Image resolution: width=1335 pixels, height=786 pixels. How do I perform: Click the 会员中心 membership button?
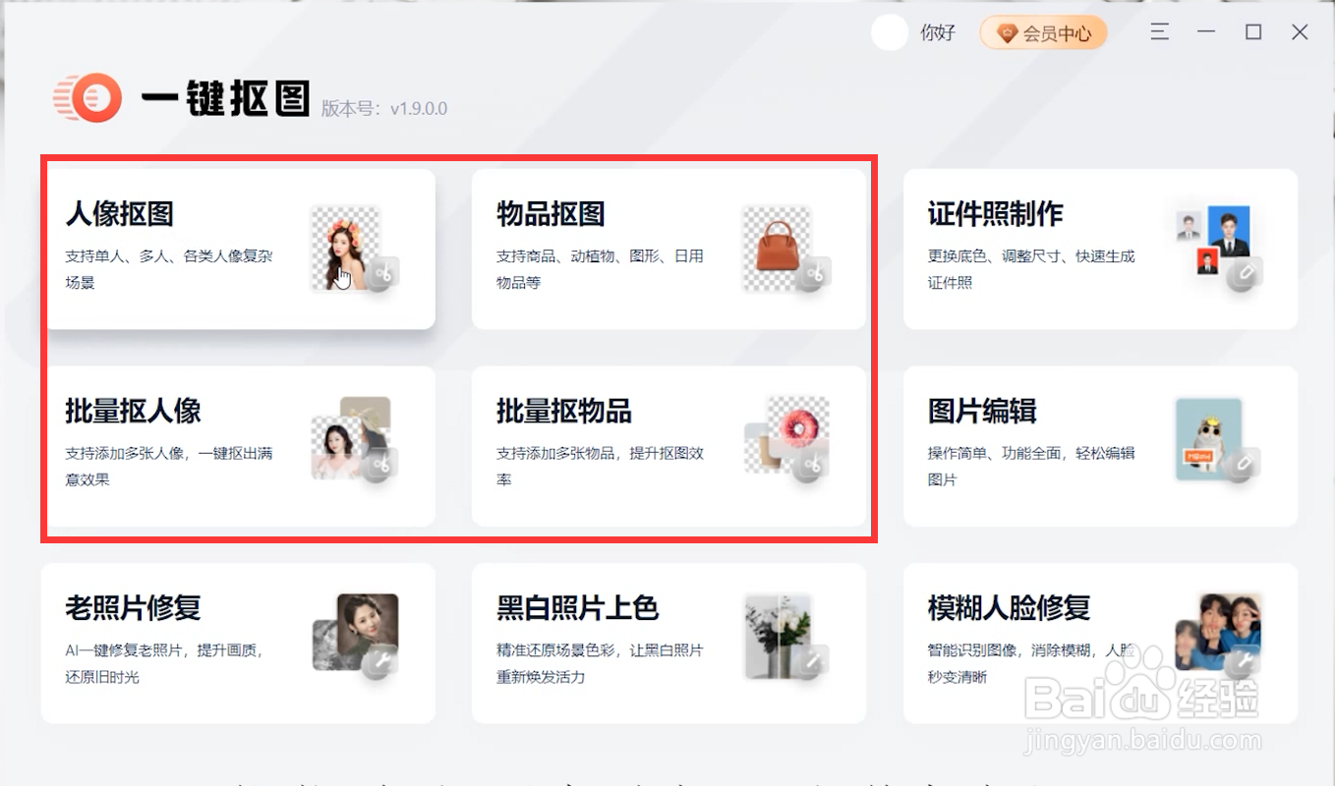[x=1043, y=32]
